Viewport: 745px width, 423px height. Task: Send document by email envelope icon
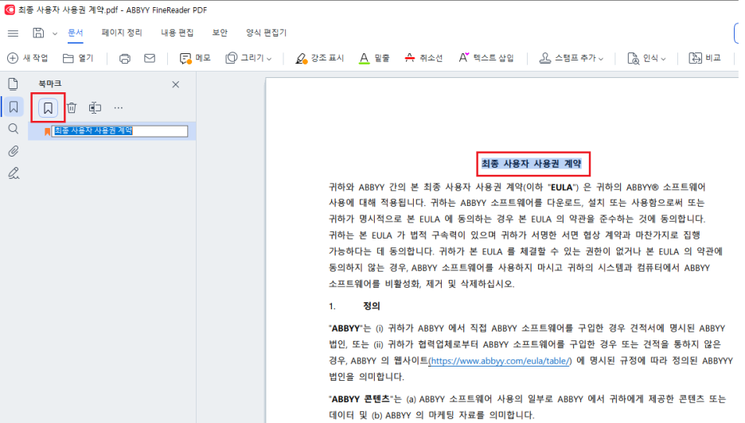[150, 58]
